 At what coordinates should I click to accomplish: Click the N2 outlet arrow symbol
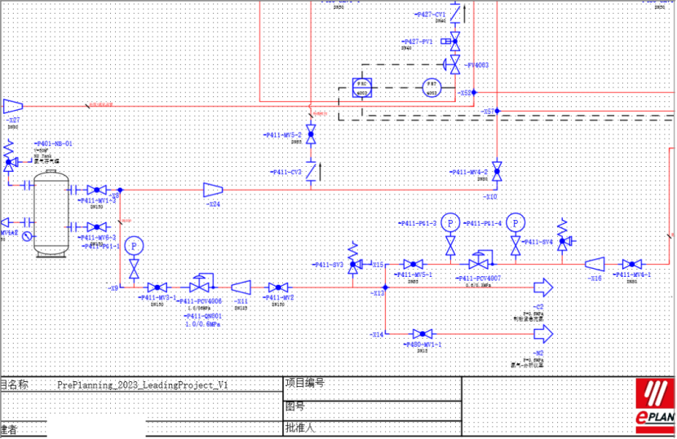pos(543,334)
